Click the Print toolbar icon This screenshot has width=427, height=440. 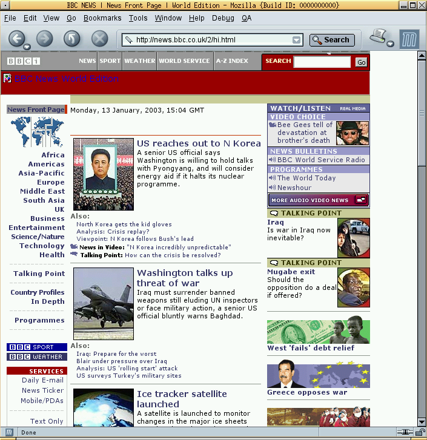click(x=380, y=37)
